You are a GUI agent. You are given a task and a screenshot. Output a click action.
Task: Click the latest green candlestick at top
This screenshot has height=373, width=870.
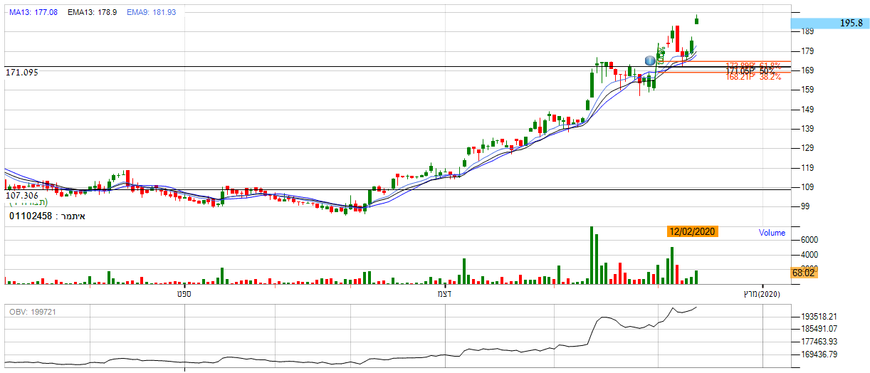click(x=696, y=20)
